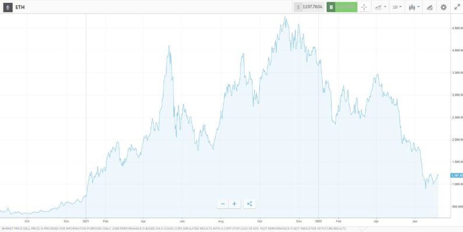The height and width of the screenshot is (232, 463).
Task: Zoom out with the minus button
Action: point(222,204)
